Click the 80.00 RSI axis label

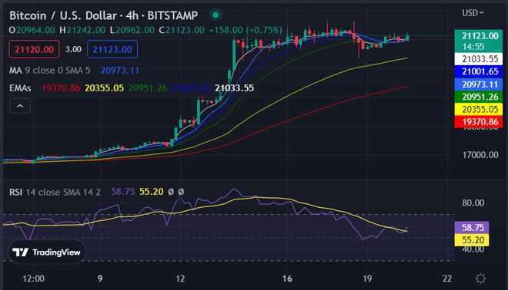tap(473, 203)
